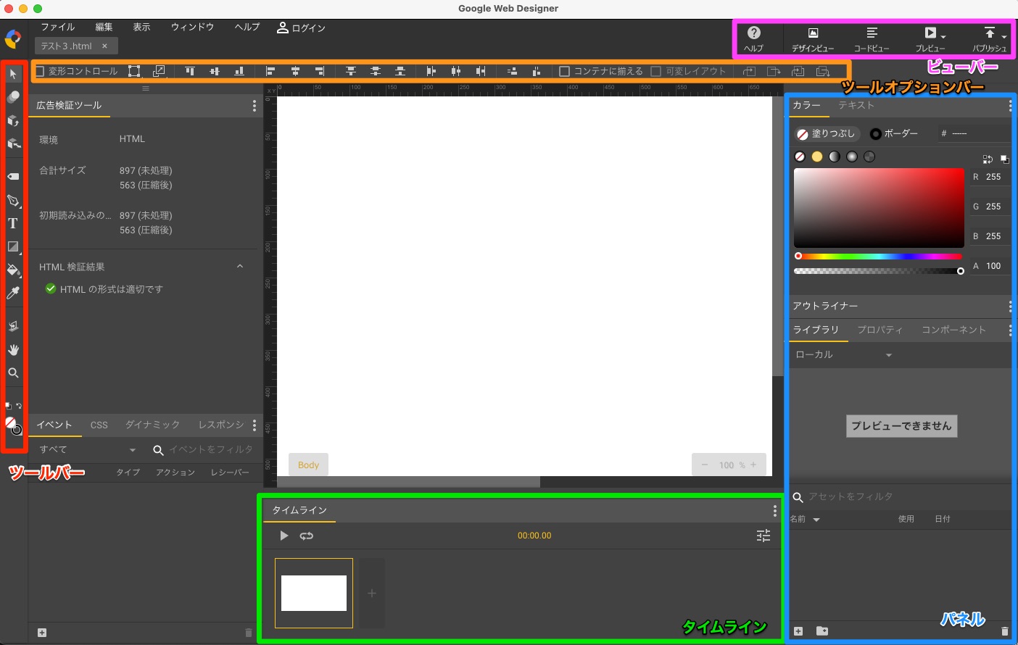Select the ボーダー color option
This screenshot has width=1018, height=645.
894,134
